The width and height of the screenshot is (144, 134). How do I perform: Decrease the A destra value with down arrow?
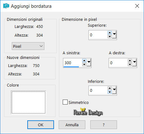pos(130,65)
